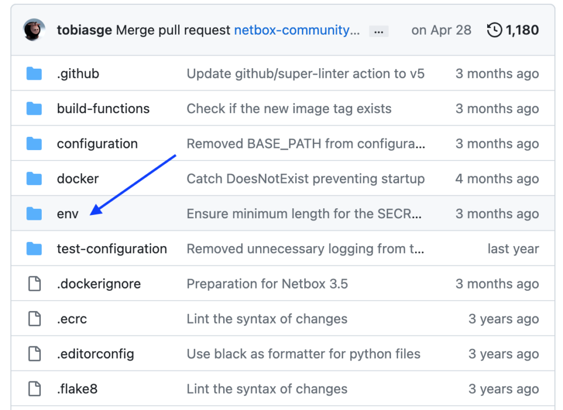
Task: Click the .flake8 file icon
Action: pyautogui.click(x=34, y=389)
